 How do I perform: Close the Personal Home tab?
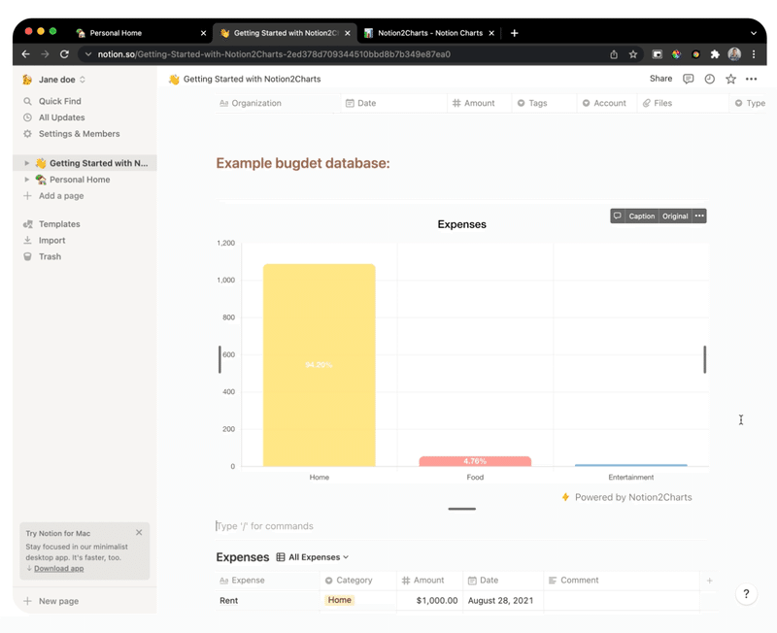point(203,33)
